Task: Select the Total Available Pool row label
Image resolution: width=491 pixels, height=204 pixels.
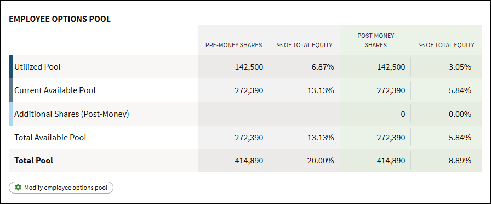Action: [50, 137]
